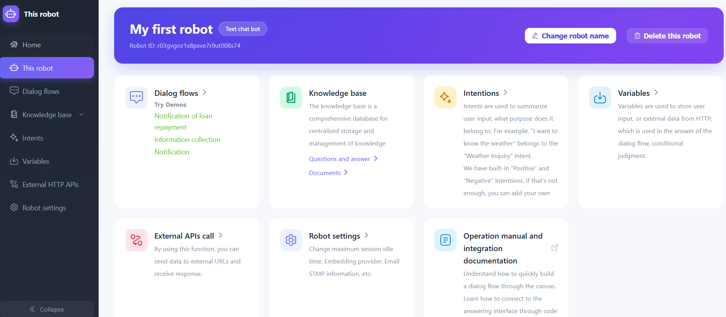Click the robot logo icon beside This robot title

click(11, 14)
